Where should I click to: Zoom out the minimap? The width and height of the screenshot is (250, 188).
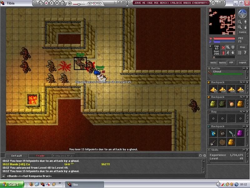point(240,22)
